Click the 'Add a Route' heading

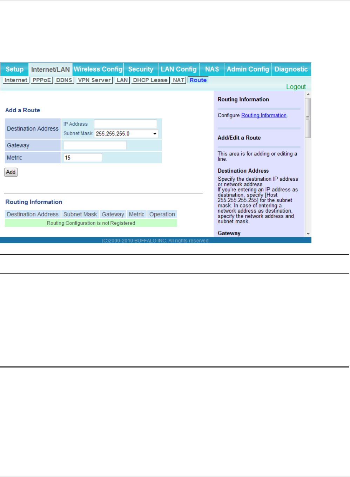[22, 110]
